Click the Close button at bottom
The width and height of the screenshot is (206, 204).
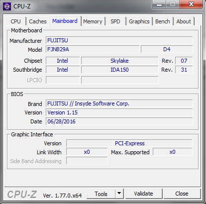(x=182, y=194)
